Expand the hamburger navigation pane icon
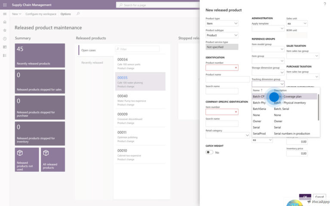Image resolution: width=330 pixels, height=206 pixels. coord(5,14)
